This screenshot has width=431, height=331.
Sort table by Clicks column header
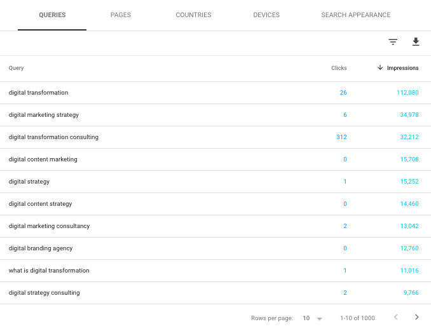339,68
